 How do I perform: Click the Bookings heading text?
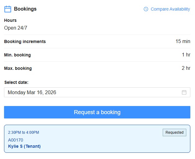tap(25, 9)
